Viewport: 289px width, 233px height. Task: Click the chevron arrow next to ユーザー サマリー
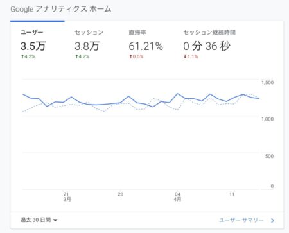pyautogui.click(x=272, y=220)
